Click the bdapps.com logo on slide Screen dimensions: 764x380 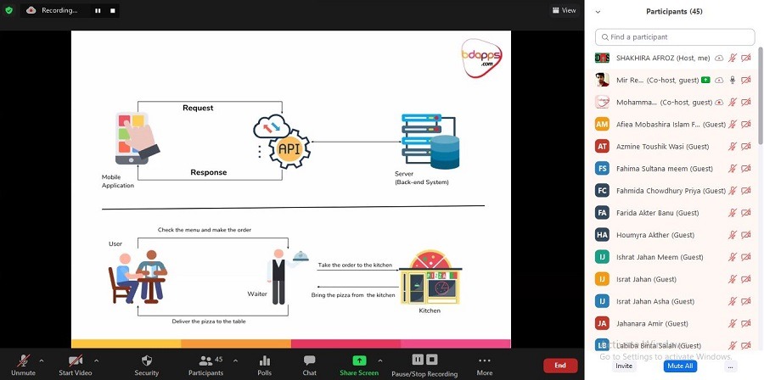[x=481, y=57]
